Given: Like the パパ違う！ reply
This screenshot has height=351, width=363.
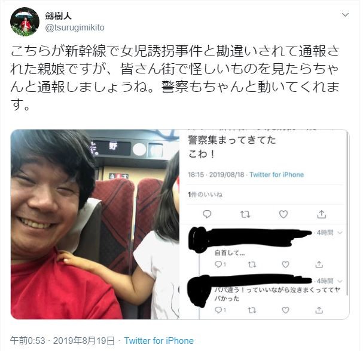Looking at the screenshot, I should click(x=285, y=310).
